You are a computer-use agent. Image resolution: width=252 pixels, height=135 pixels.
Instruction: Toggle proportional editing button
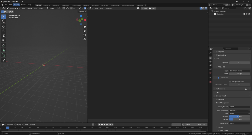tap(71, 8)
